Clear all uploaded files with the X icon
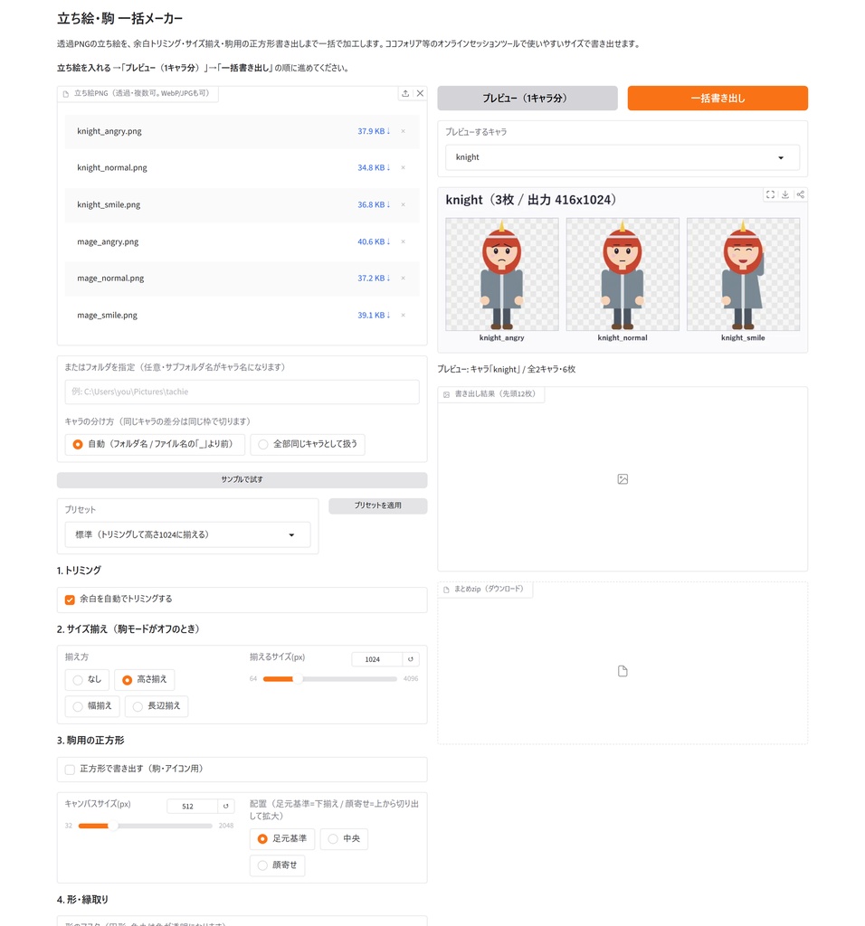Image resolution: width=865 pixels, height=926 pixels. (x=420, y=93)
